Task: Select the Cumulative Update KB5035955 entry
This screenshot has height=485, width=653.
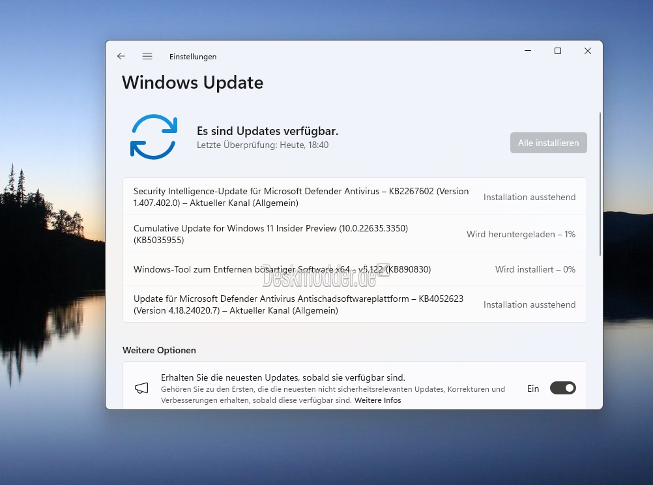Action: 355,234
